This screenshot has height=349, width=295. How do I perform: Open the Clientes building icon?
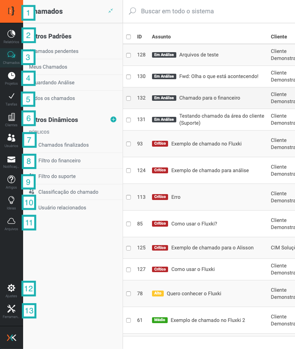click(x=11, y=117)
